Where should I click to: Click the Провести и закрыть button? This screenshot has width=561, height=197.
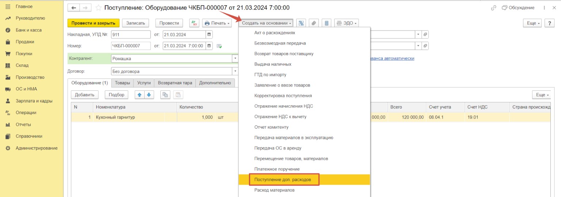93,23
